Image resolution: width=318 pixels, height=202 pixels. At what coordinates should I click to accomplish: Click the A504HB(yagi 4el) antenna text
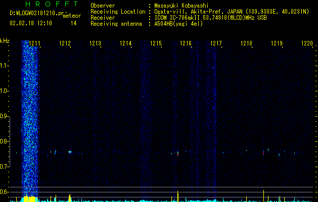pyautogui.click(x=178, y=24)
